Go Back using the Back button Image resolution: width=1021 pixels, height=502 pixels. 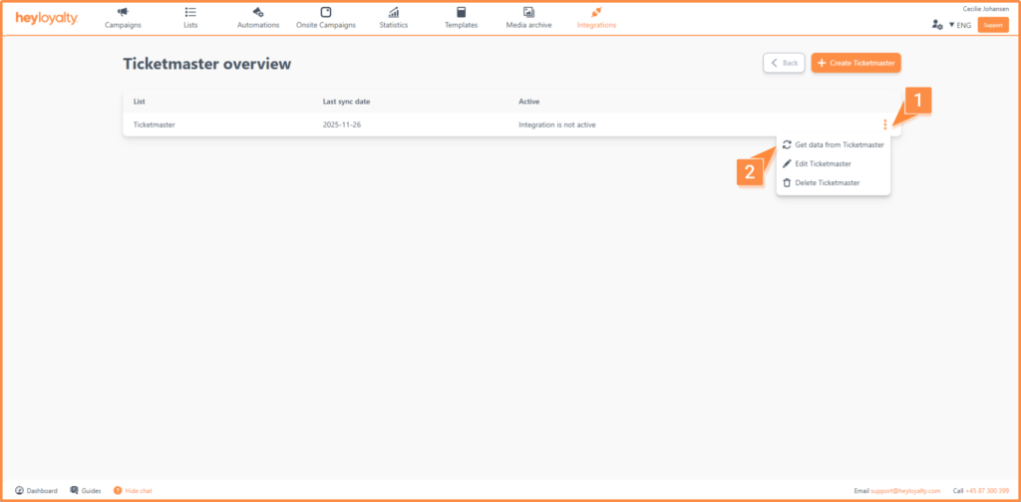pyautogui.click(x=784, y=63)
